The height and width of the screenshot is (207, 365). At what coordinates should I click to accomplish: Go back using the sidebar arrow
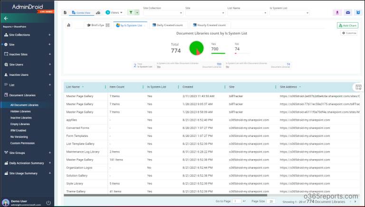6,18
